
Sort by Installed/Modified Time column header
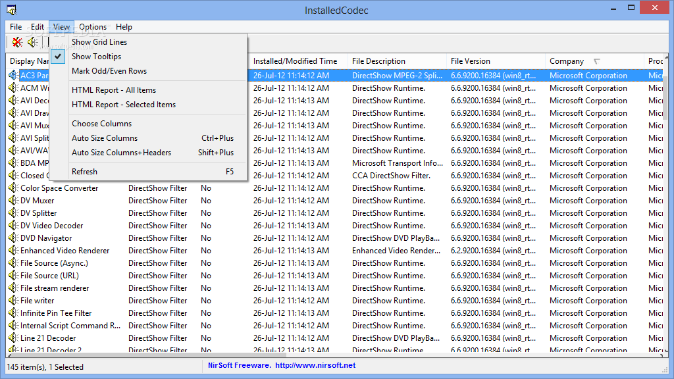click(298, 61)
